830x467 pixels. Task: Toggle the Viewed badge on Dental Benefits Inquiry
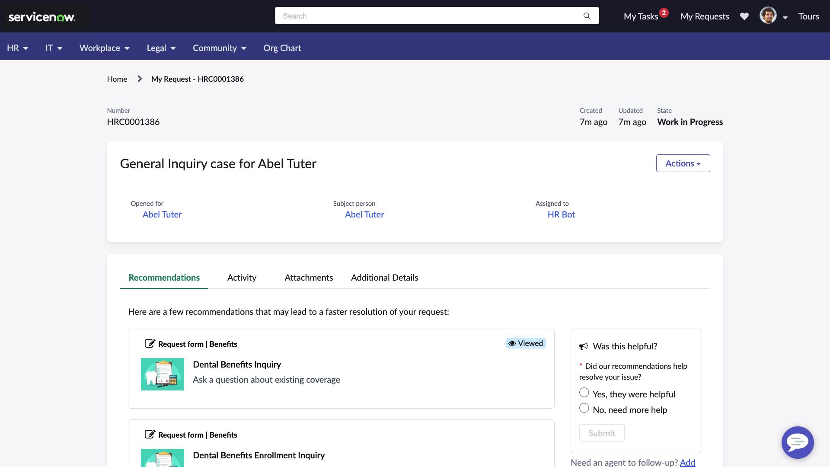pos(525,343)
